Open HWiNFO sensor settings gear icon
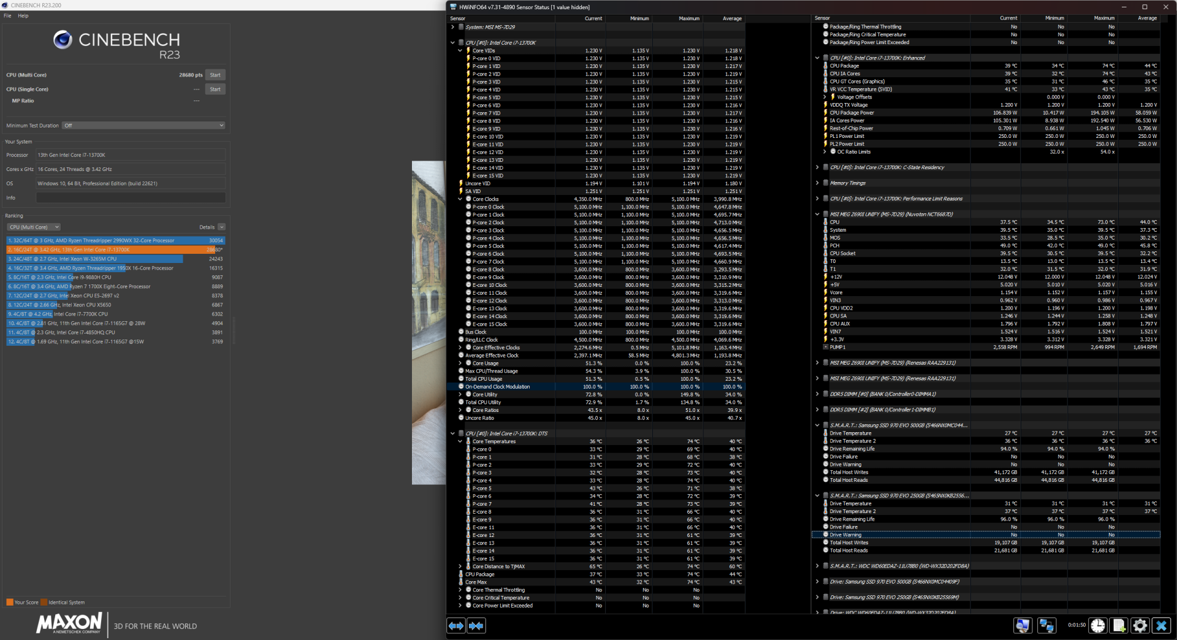Viewport: 1177px width, 640px height. pos(1140,625)
